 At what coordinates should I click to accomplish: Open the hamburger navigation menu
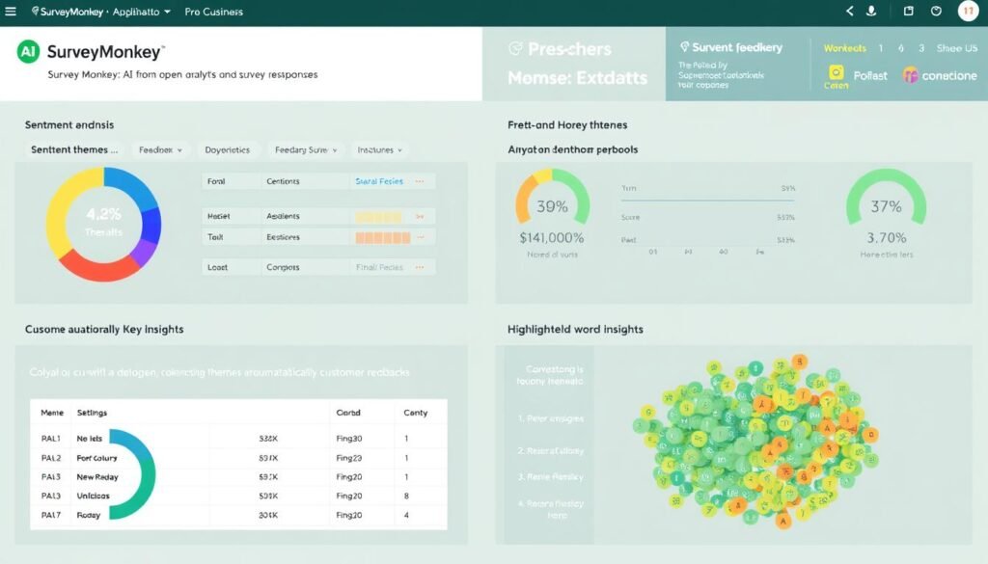pyautogui.click(x=12, y=12)
